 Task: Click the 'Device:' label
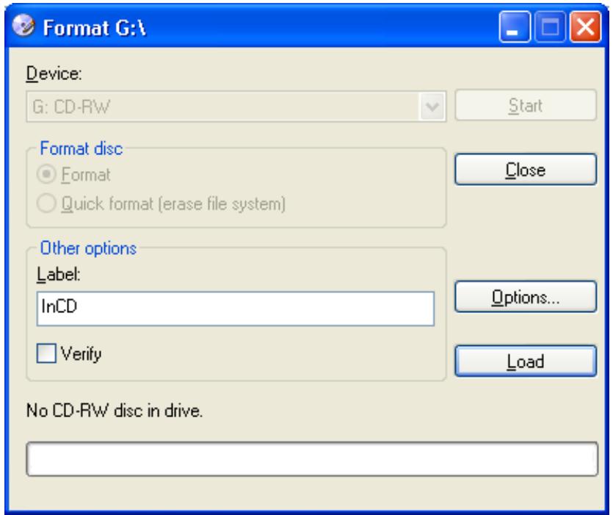coord(54,73)
